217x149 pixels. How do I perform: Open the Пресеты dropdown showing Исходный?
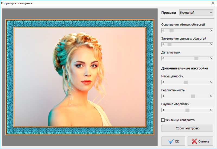(x=196, y=12)
